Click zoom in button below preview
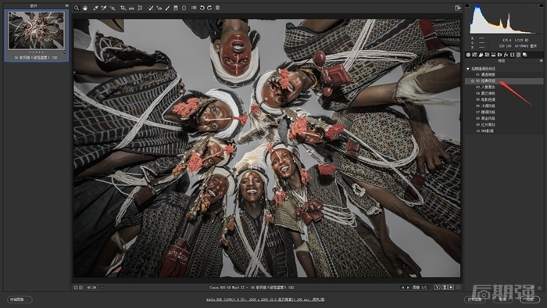Image resolution: width=547 pixels, height=308 pixels. (81, 288)
